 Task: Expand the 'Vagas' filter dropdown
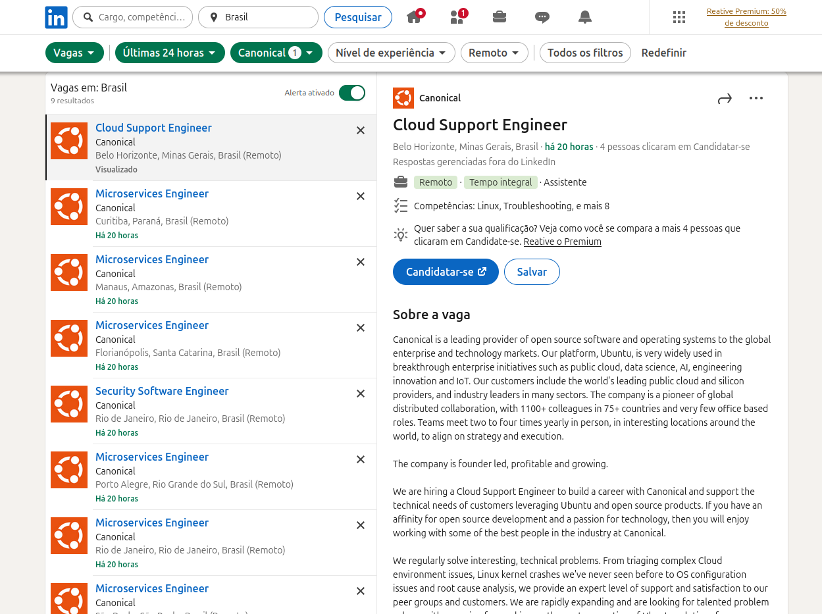[74, 53]
